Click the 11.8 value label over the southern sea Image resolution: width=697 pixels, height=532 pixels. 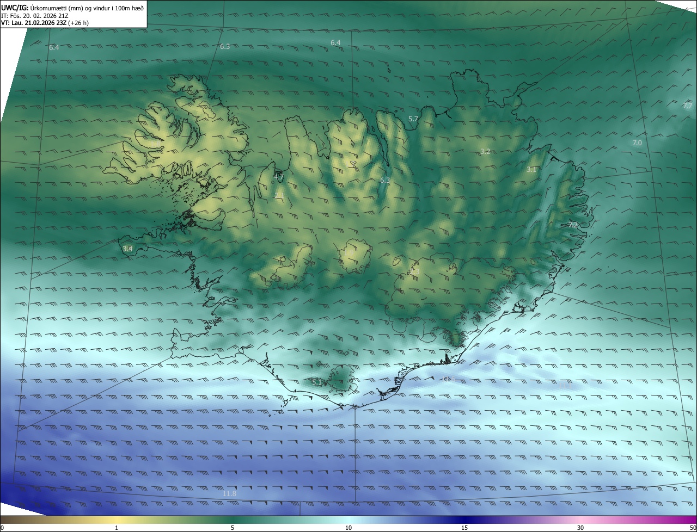[x=230, y=493]
